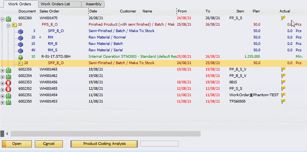This screenshot has width=307, height=152.
Task: Click yellow flag for work order 6002360
Action: click(283, 18)
